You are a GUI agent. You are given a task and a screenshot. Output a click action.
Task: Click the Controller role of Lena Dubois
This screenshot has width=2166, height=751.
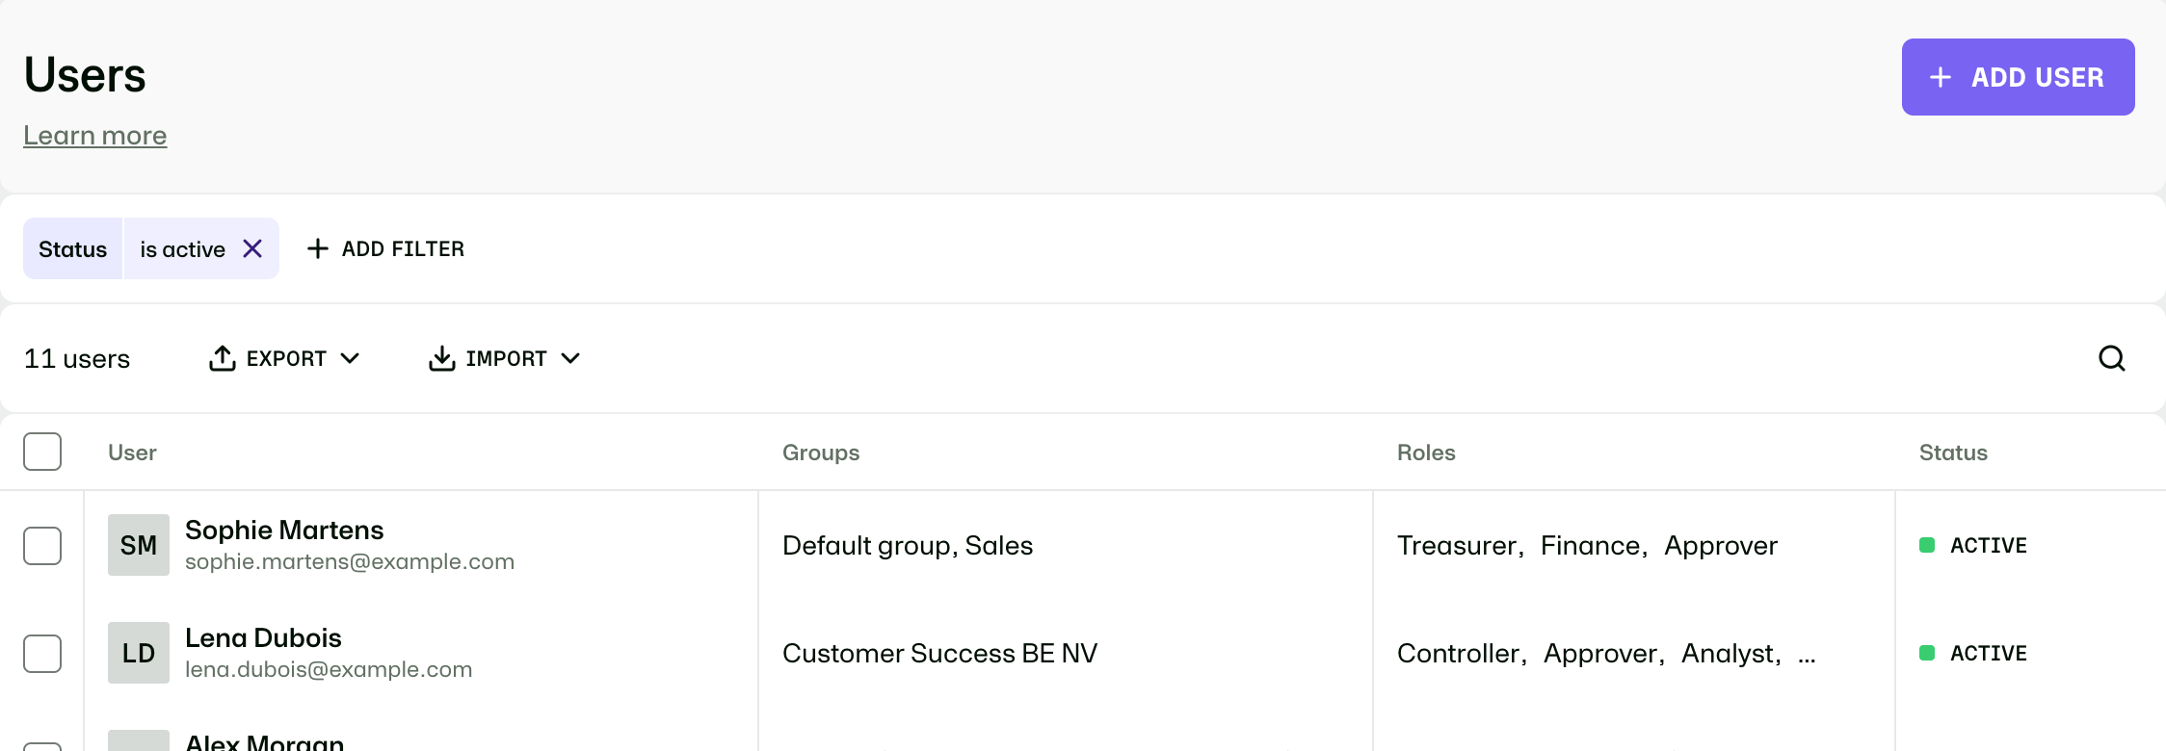[1459, 653]
